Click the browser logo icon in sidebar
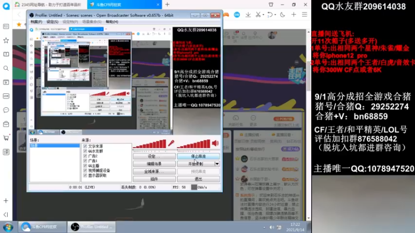This screenshot has width=415, height=233. pos(6,6)
